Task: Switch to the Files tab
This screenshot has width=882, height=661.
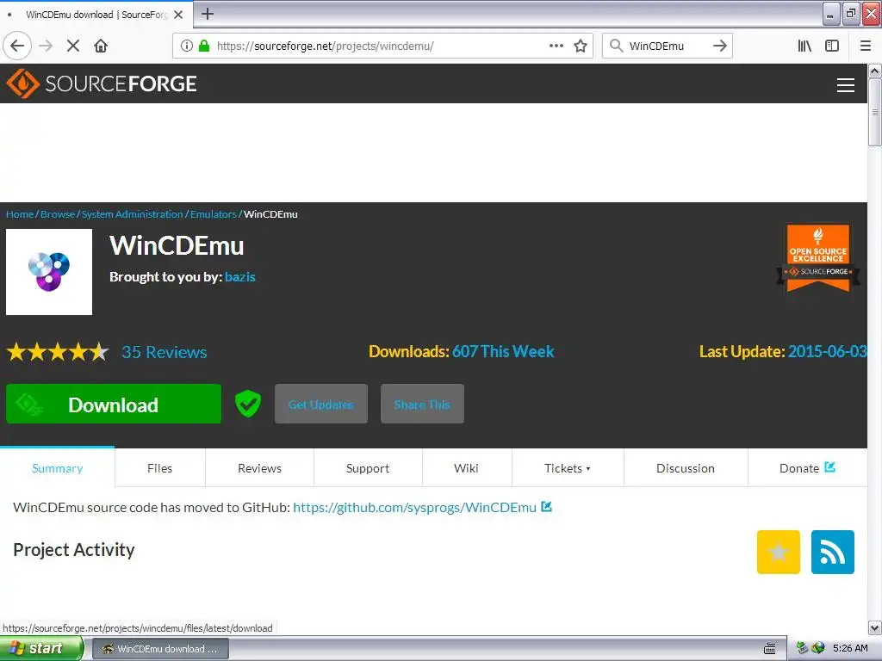Action: click(x=159, y=467)
